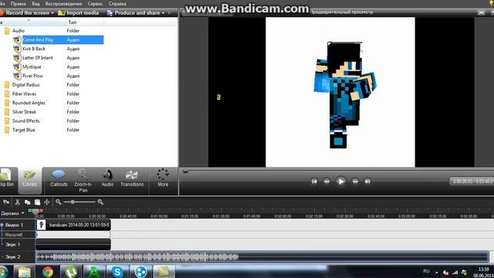Switch to the Library tab
The height and width of the screenshot is (278, 494).
[30, 179]
